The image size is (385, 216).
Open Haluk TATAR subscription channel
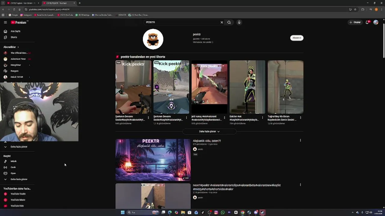17,77
